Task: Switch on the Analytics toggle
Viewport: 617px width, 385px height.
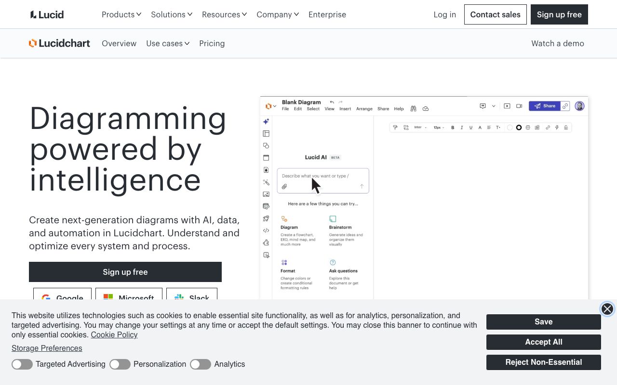Action: [x=201, y=364]
